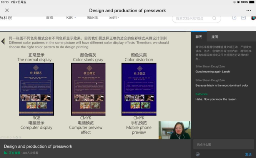Open the mail envelope icon
This screenshot has height=158, width=256.
click(x=243, y=18)
